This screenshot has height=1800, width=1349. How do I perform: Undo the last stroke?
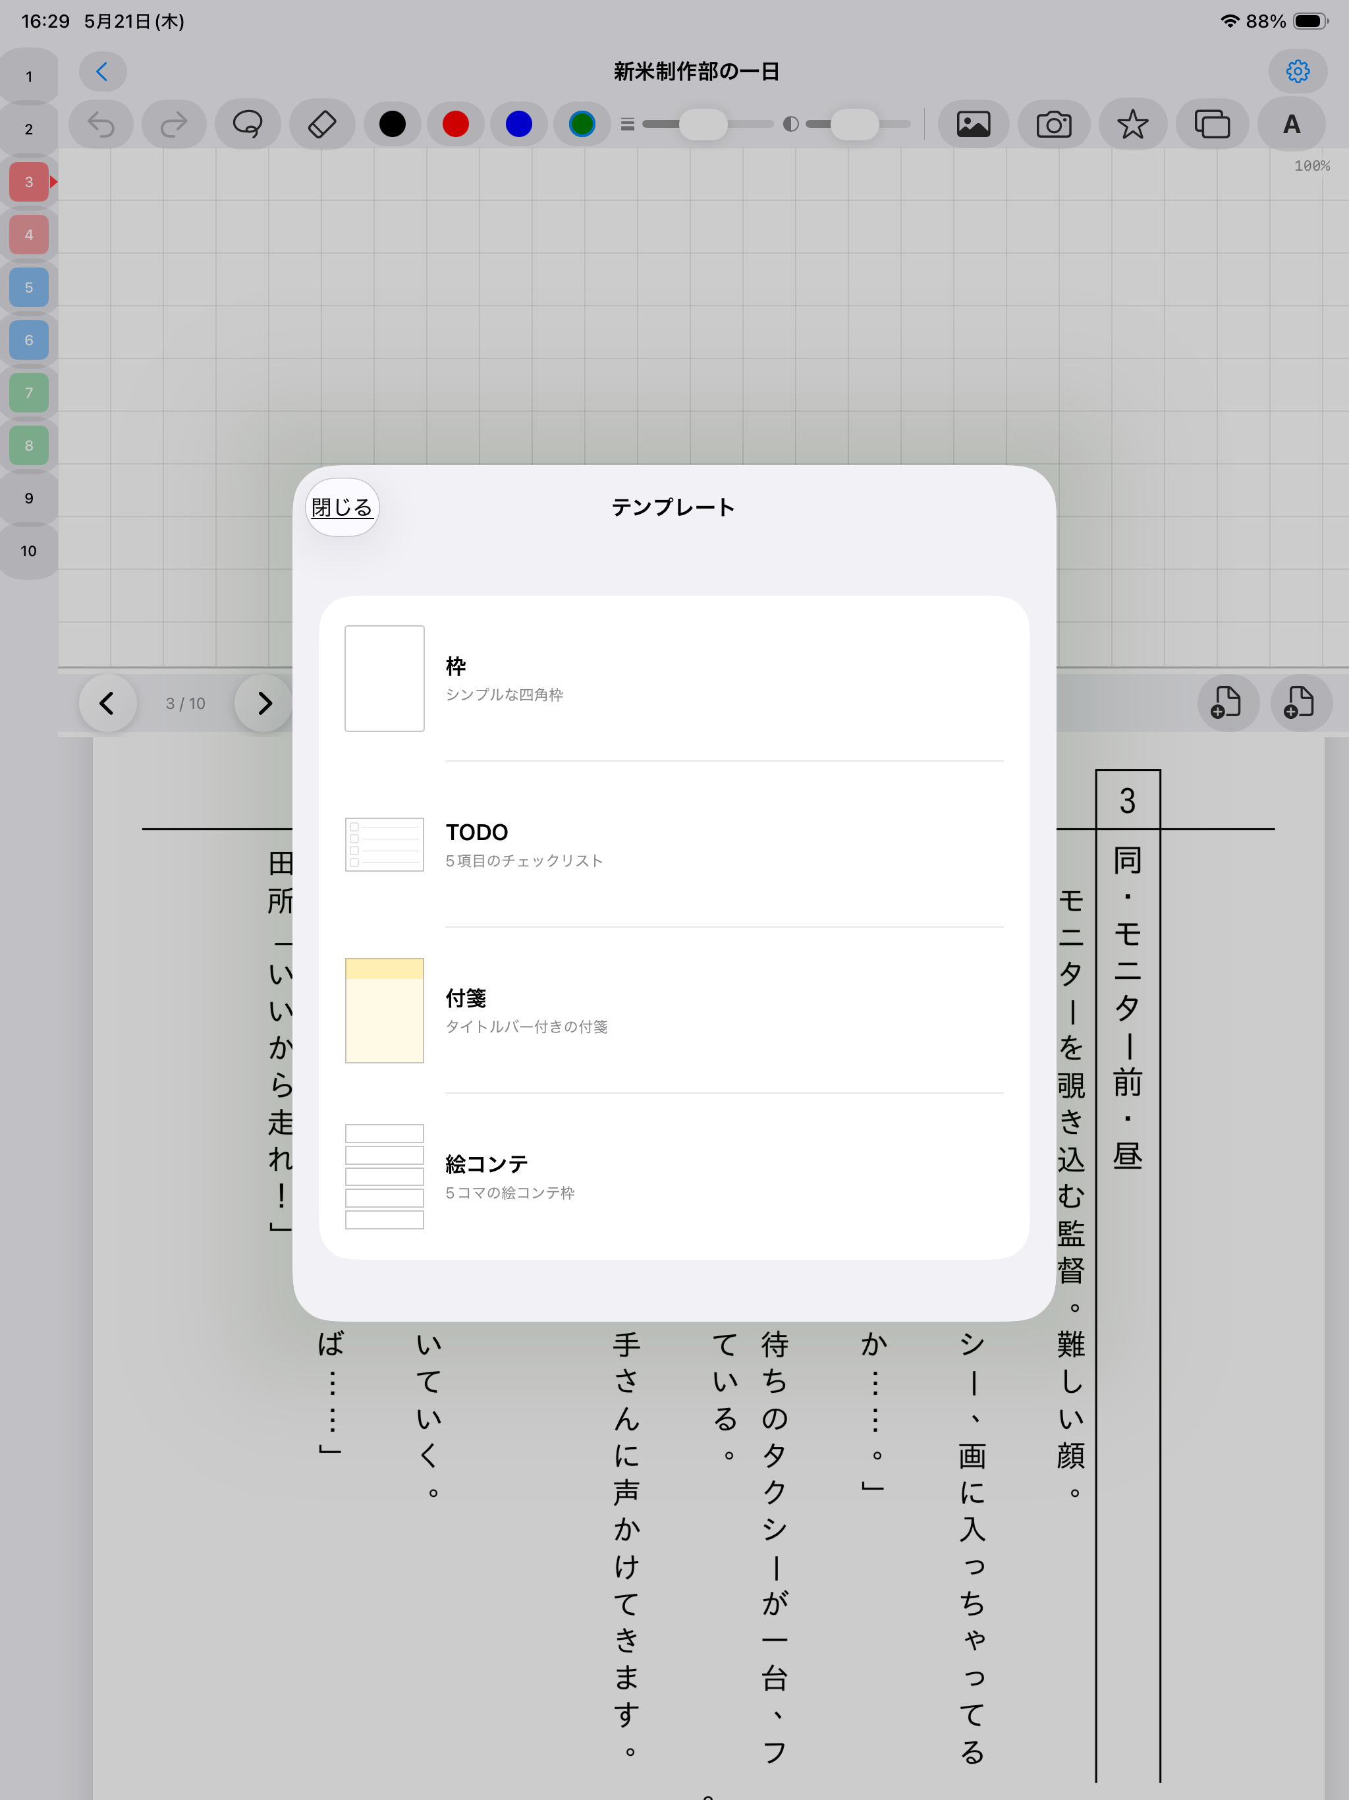click(x=101, y=125)
